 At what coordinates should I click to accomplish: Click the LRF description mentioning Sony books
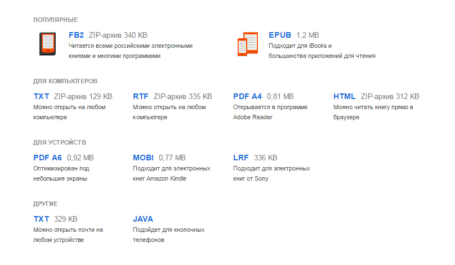[x=271, y=173]
